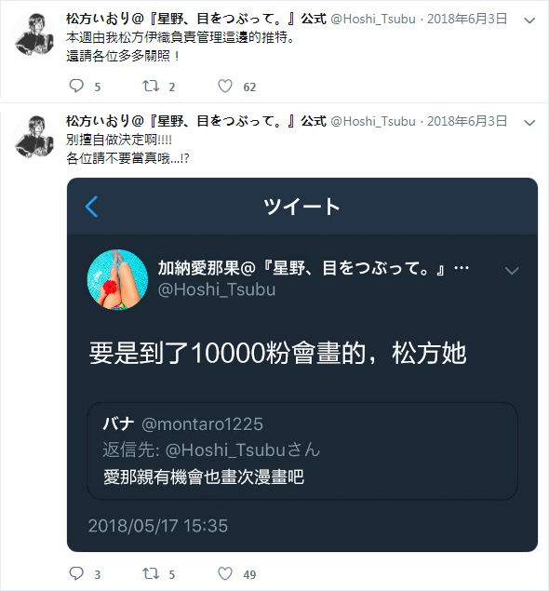Click reply icon on first tweet
This screenshot has height=591, width=549.
pos(76,86)
